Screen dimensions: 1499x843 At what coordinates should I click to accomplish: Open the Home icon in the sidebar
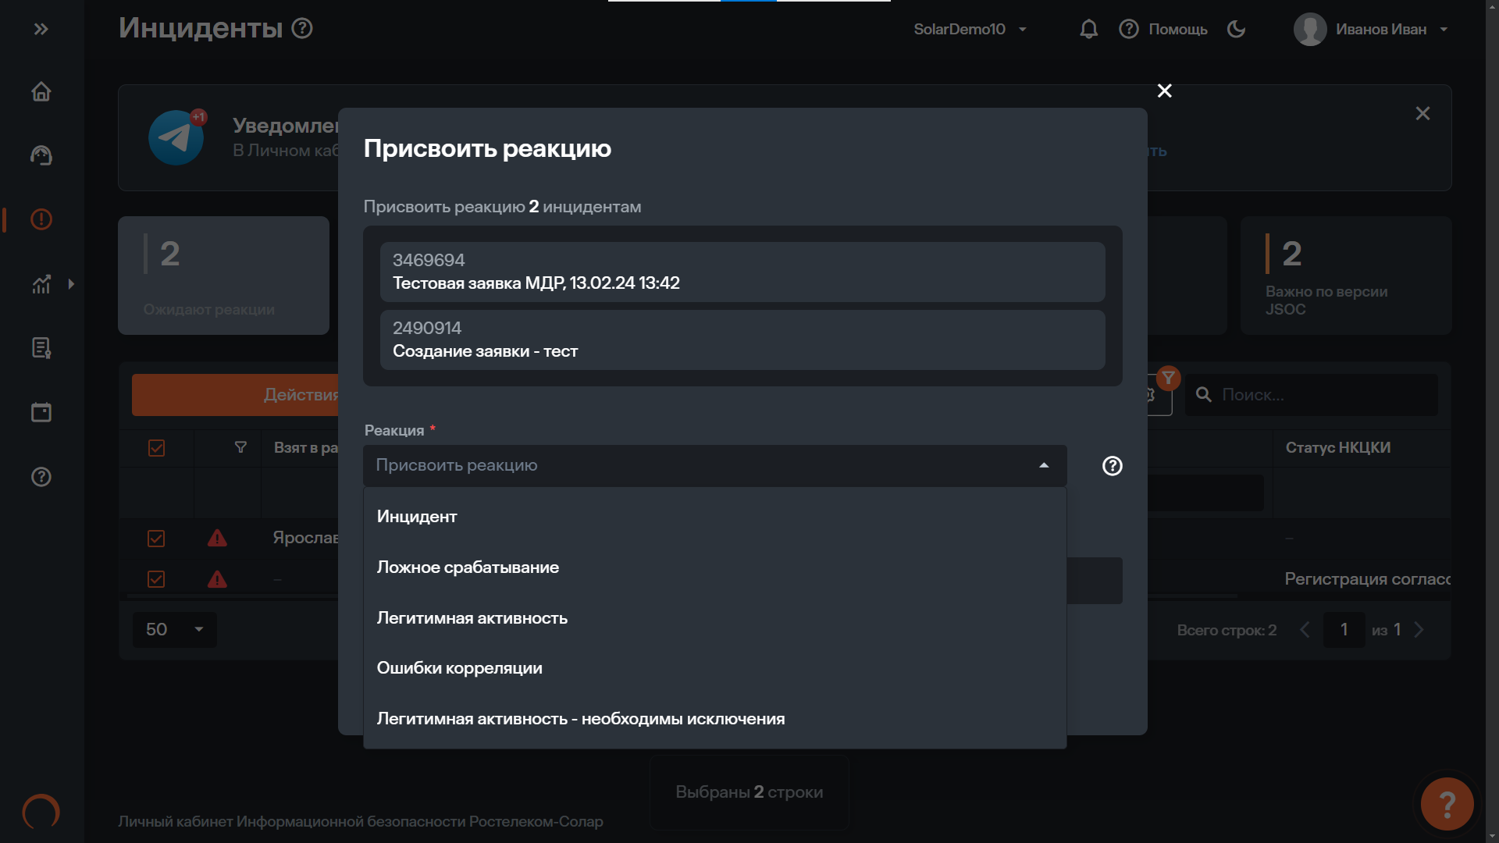(x=41, y=92)
